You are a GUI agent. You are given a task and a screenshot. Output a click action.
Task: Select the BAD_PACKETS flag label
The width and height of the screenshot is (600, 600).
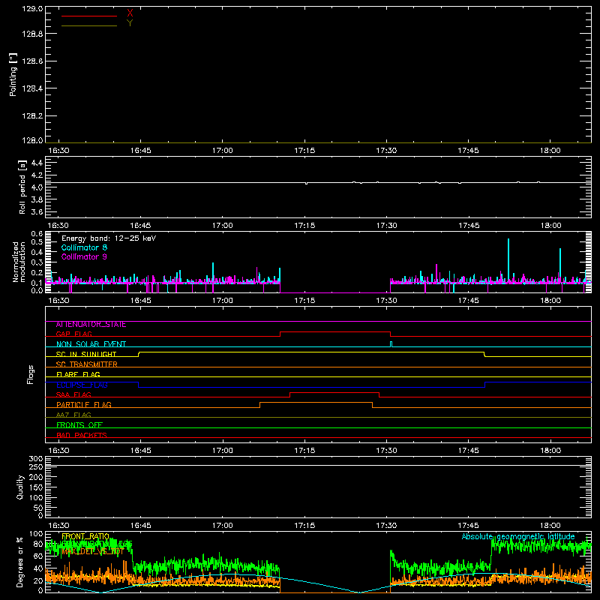[82, 435]
